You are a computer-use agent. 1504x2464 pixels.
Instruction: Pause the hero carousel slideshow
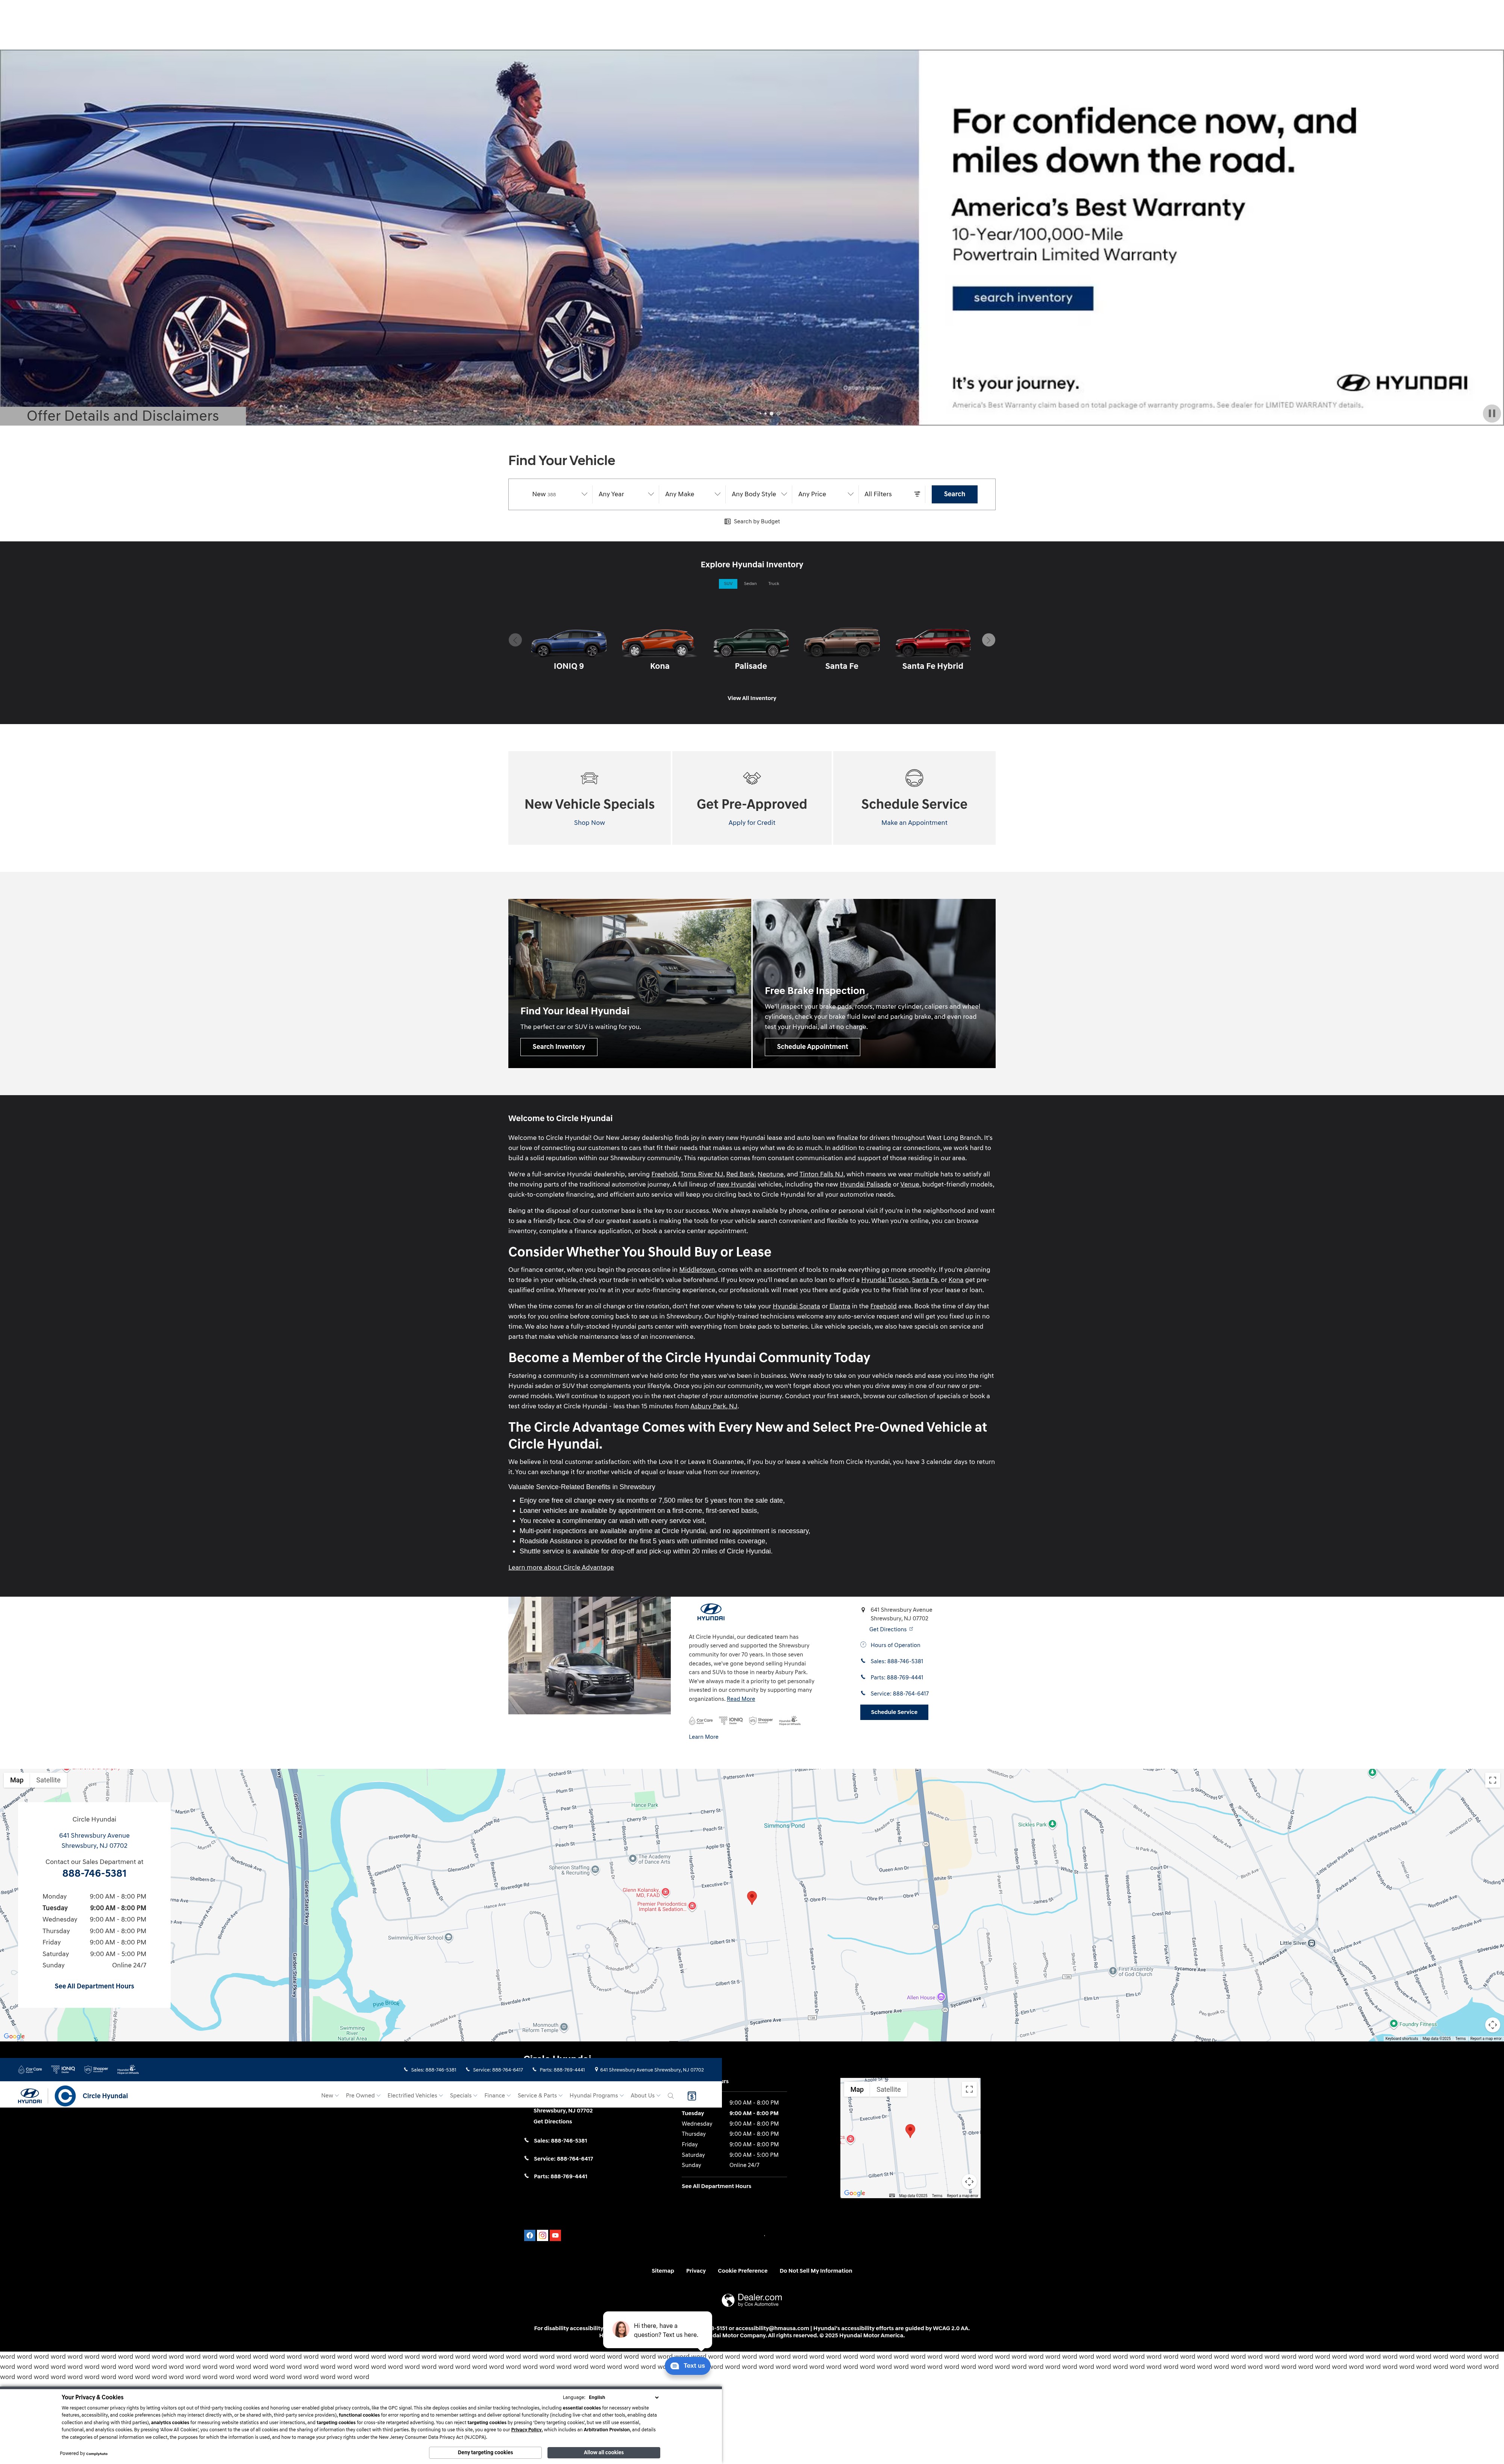coord(1491,413)
